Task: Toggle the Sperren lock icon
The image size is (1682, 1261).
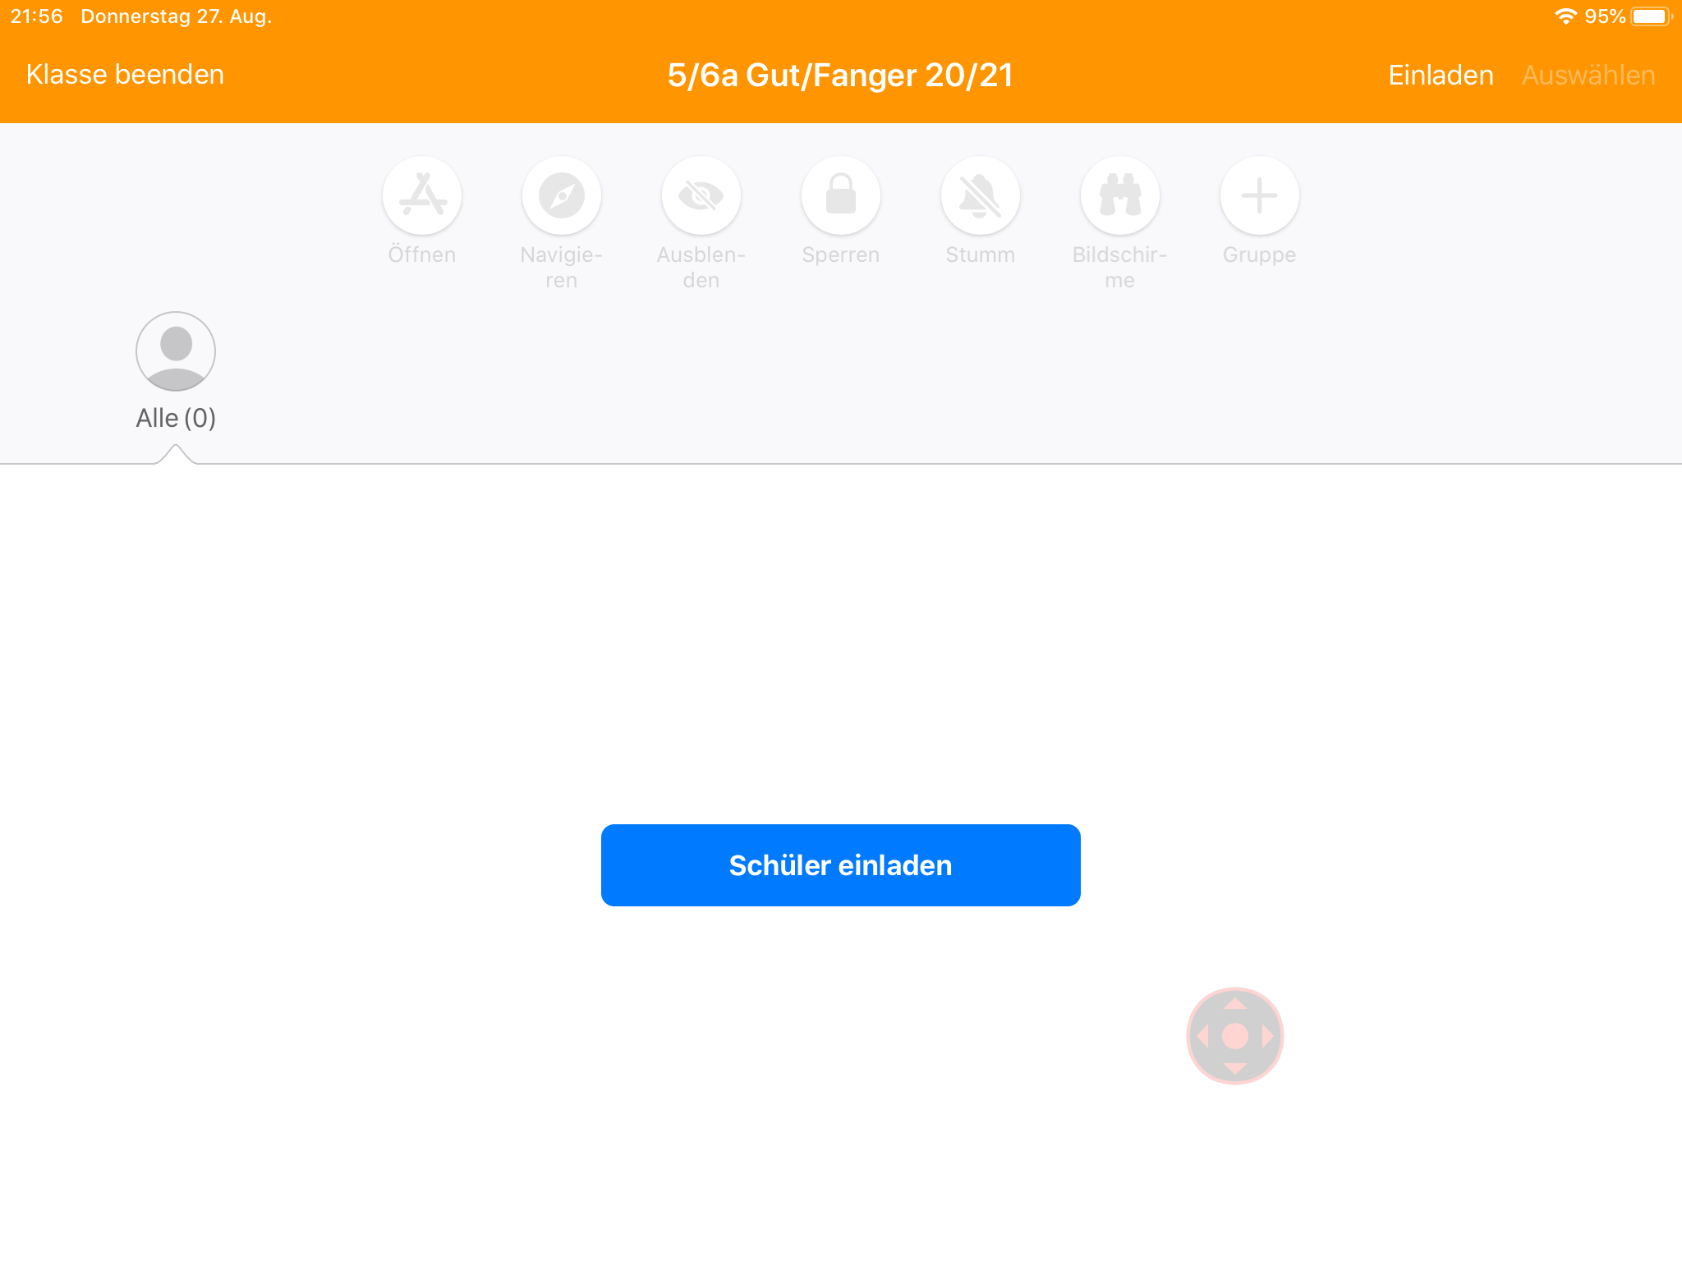Action: pos(841,195)
